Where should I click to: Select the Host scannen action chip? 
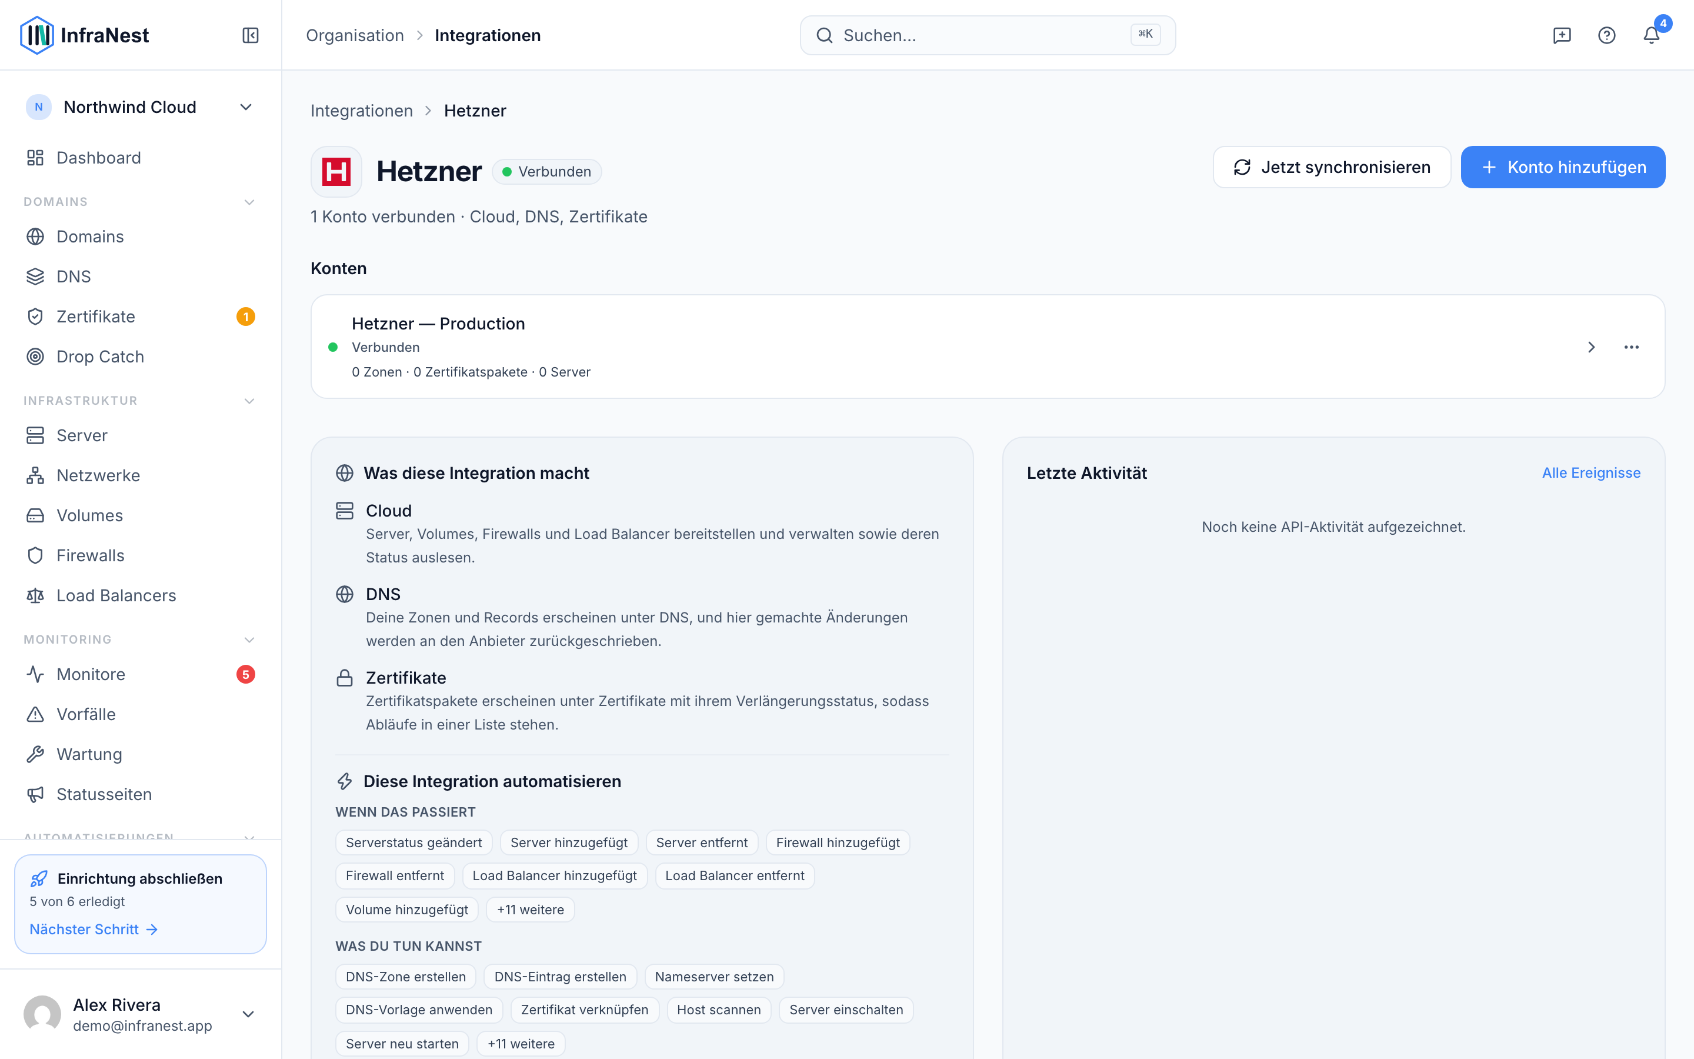pyautogui.click(x=719, y=1010)
